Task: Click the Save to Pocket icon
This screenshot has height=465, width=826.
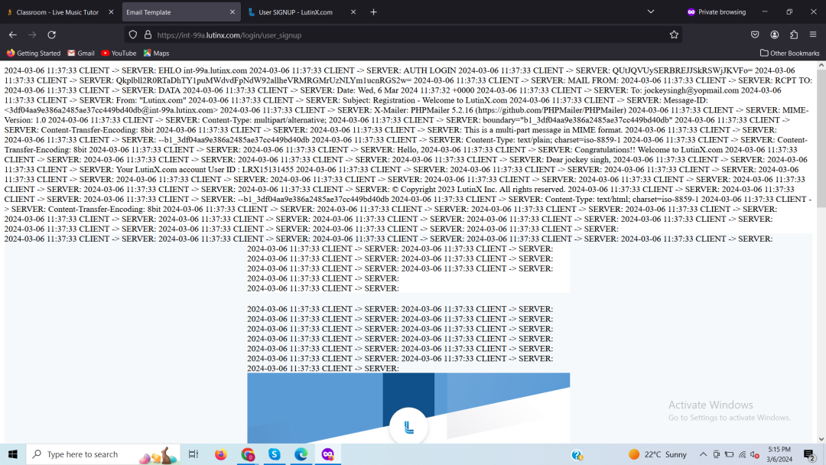Action: tap(755, 34)
